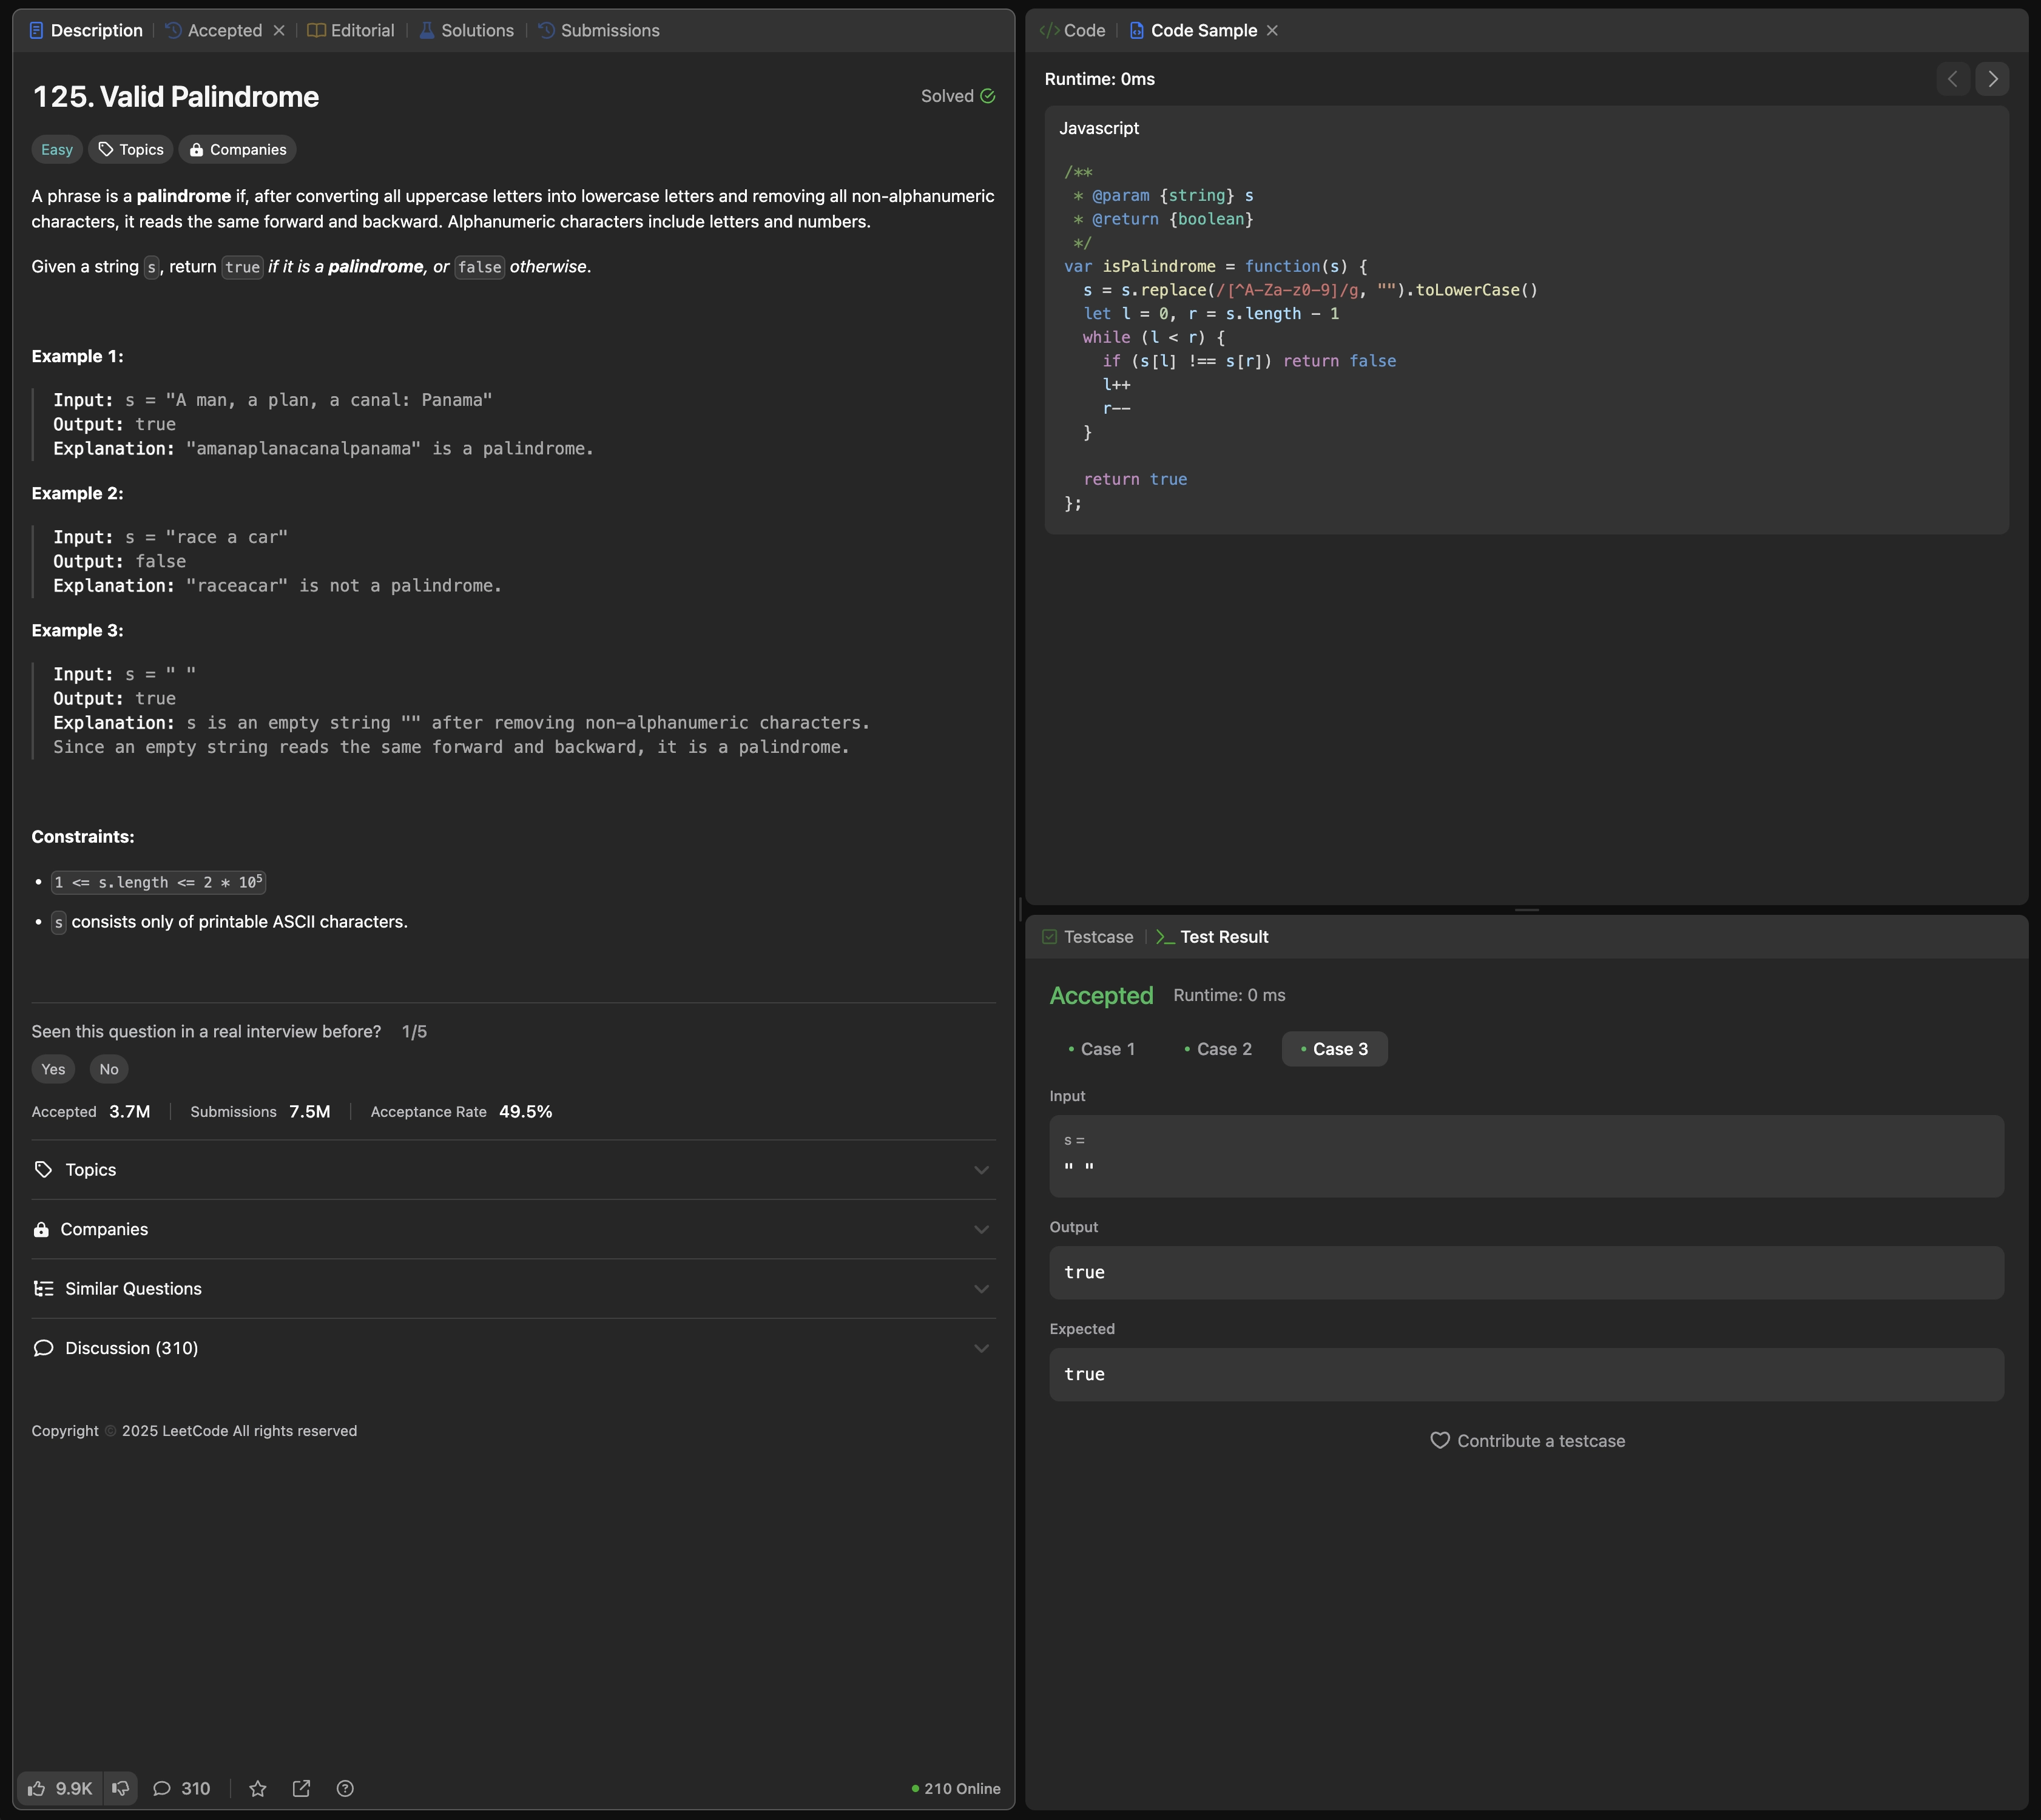Click the Solutions flask icon
The image size is (2041, 1820).
tap(427, 31)
